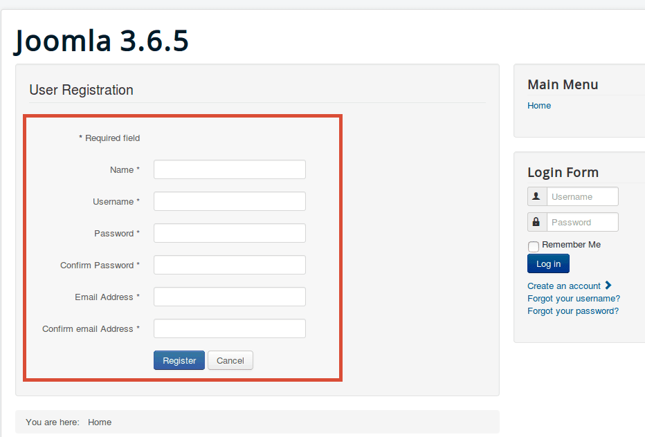This screenshot has width=645, height=437.
Task: Click the Login Form heading
Action: click(x=563, y=172)
